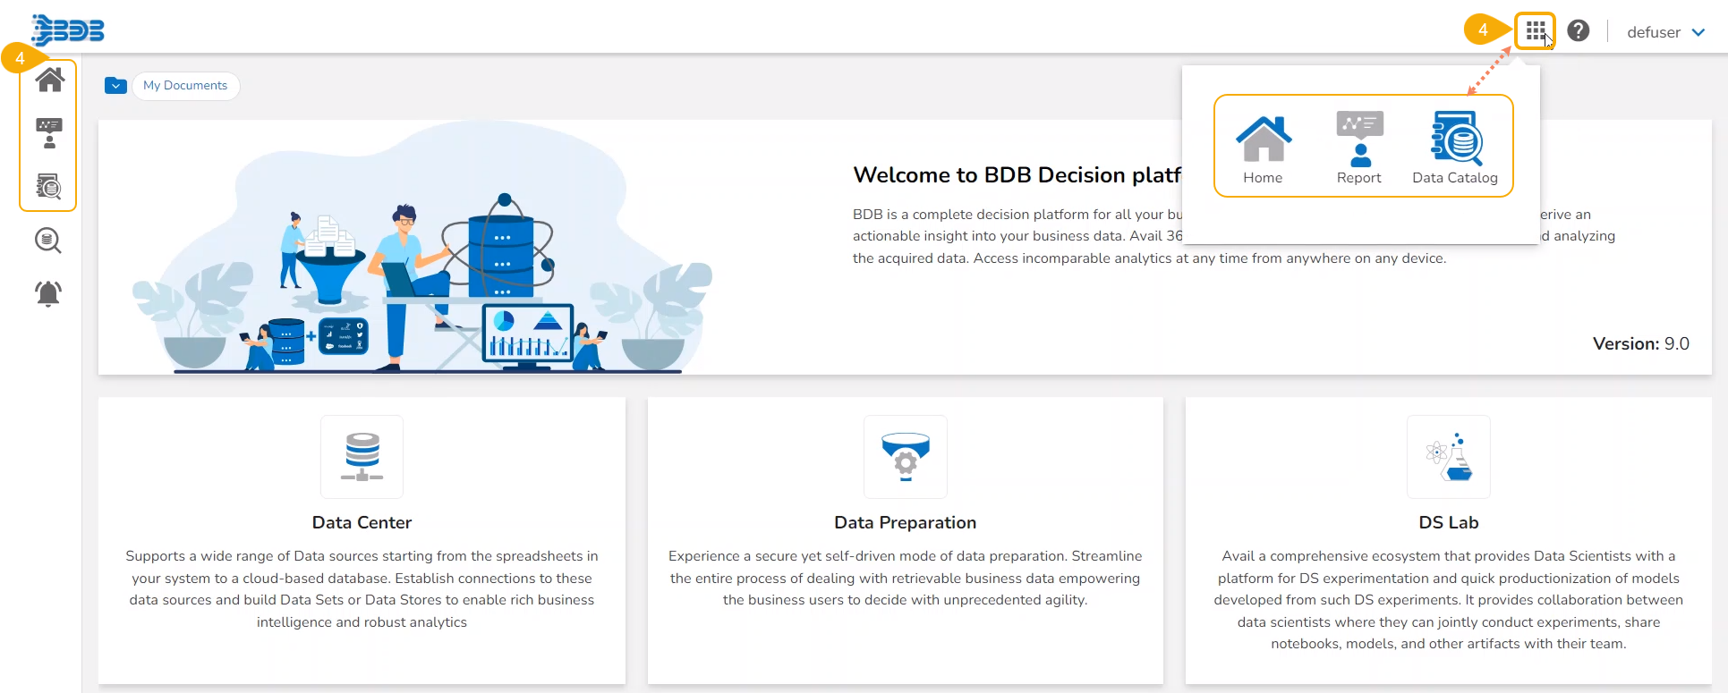1728x693 pixels.
Task: Click the DS Lab flask icon
Action: click(1449, 456)
